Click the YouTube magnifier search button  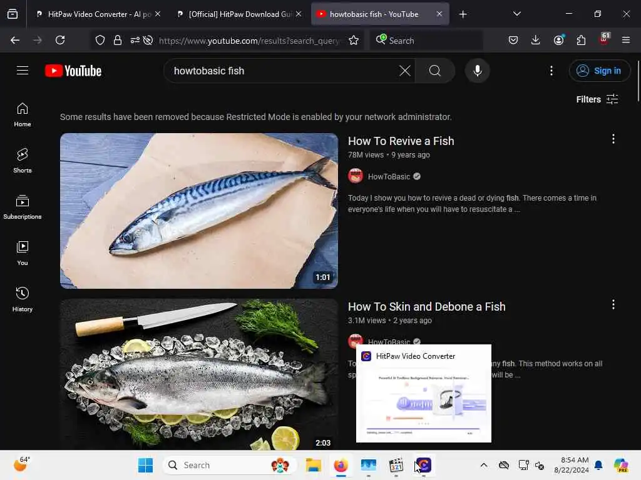pyautogui.click(x=435, y=71)
